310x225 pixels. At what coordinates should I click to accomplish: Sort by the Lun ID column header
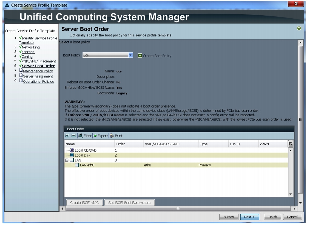[x=243, y=144]
